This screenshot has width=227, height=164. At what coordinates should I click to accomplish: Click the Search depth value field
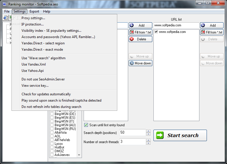133,133
